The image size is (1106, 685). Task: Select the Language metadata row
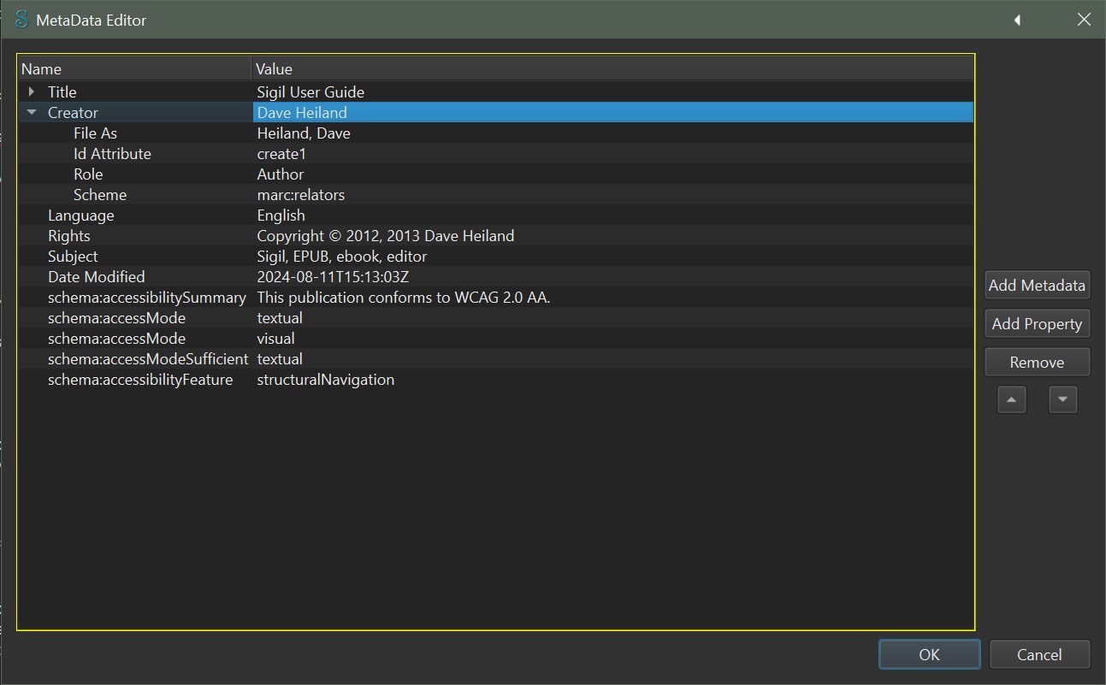click(496, 215)
